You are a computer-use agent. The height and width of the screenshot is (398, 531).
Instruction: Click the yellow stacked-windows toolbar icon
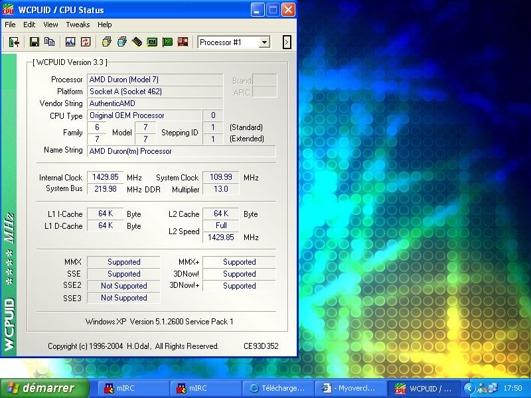[x=107, y=42]
